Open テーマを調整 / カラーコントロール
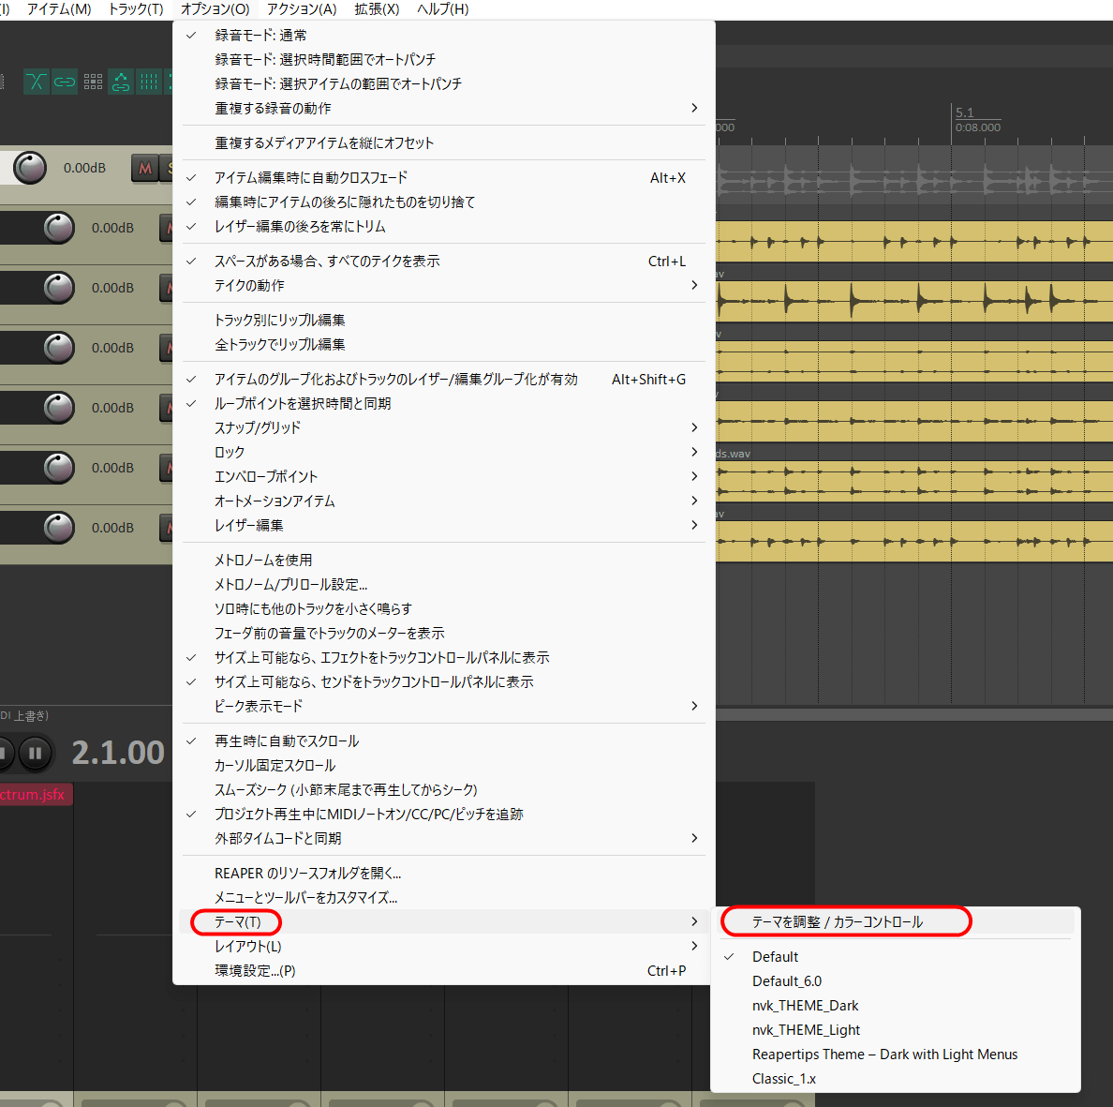The width and height of the screenshot is (1113, 1107). tap(838, 922)
